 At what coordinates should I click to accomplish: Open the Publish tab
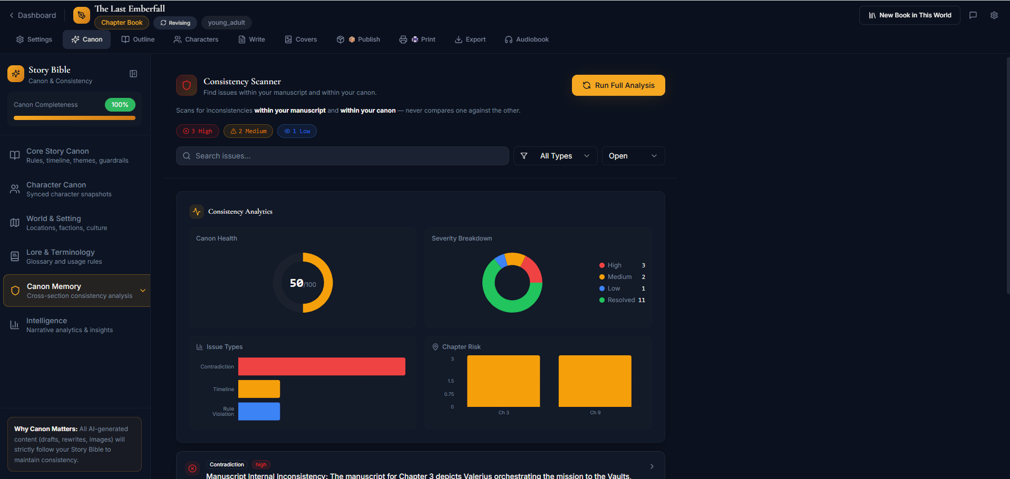click(x=358, y=39)
